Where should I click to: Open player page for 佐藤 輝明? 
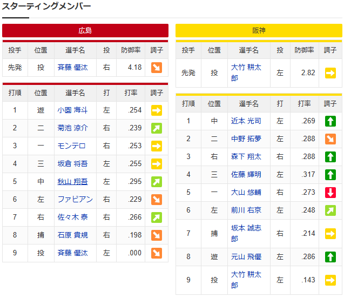246,174
